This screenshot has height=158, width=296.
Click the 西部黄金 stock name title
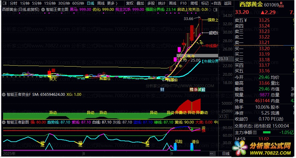(251, 4)
